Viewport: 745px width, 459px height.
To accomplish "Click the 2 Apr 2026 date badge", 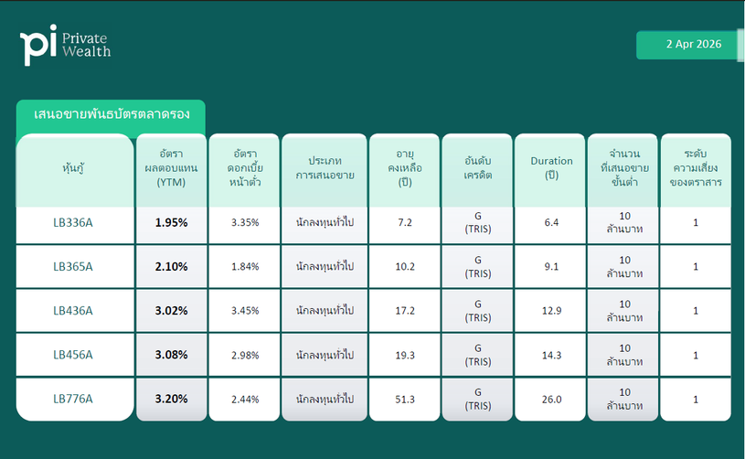I will coord(688,45).
